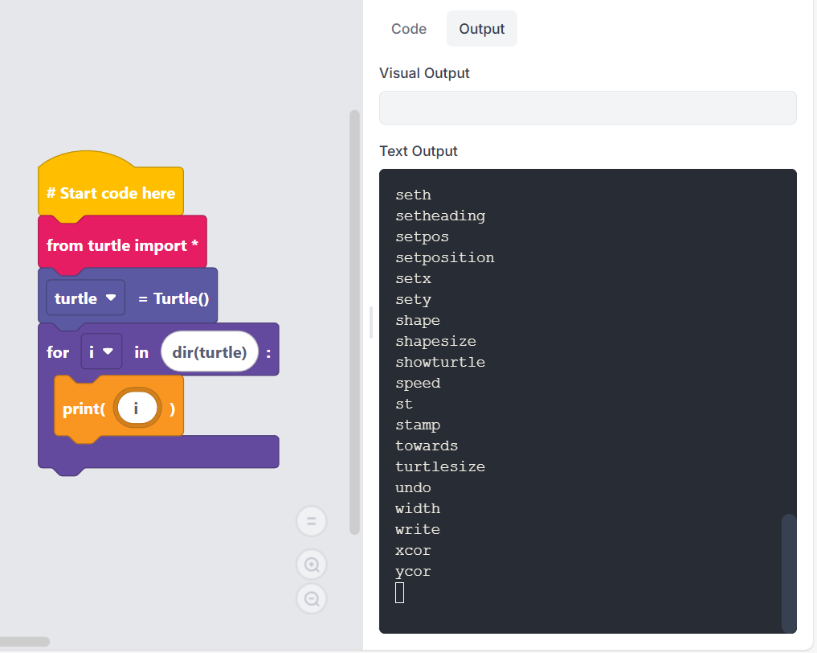The height and width of the screenshot is (653, 817).
Task: Click the Text Output console scrollbar
Action: point(788,571)
